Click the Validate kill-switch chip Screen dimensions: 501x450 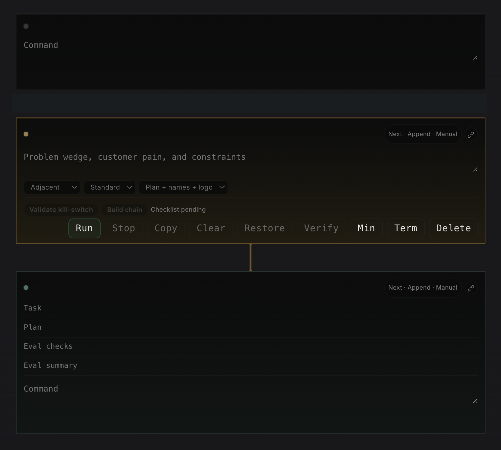(61, 210)
